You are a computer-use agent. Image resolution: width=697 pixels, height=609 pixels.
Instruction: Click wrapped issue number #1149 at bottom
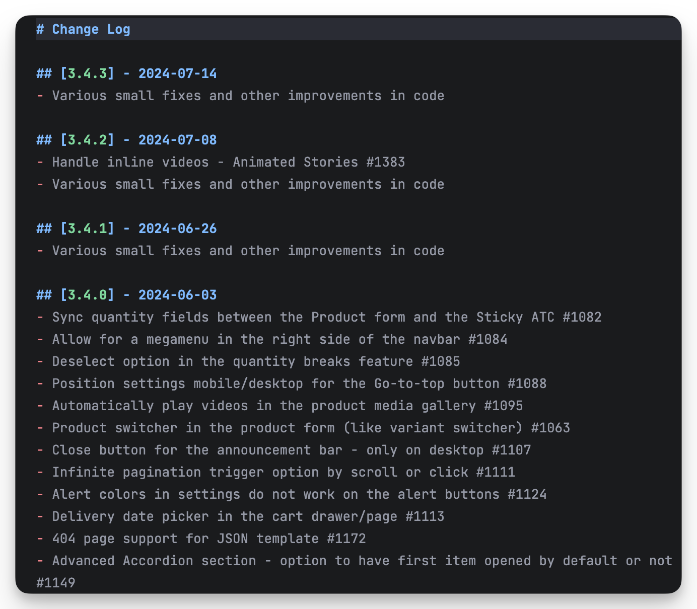click(56, 583)
